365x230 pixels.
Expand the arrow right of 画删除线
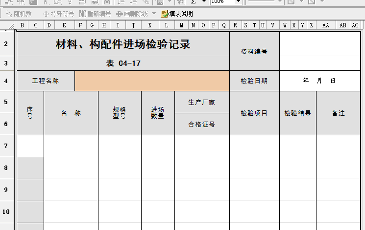pos(154,14)
